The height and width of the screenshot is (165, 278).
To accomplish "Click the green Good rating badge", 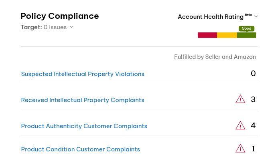I will pyautogui.click(x=246, y=28).
